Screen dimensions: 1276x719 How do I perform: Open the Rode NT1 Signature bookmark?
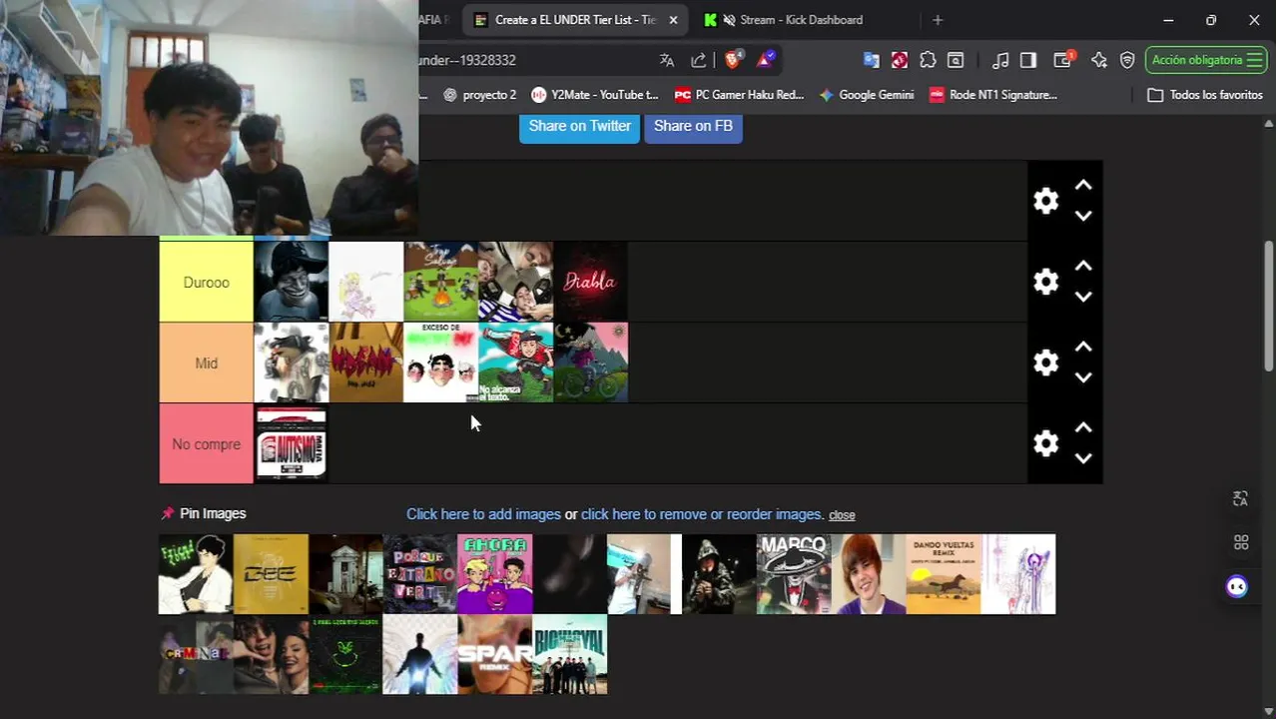pos(993,95)
